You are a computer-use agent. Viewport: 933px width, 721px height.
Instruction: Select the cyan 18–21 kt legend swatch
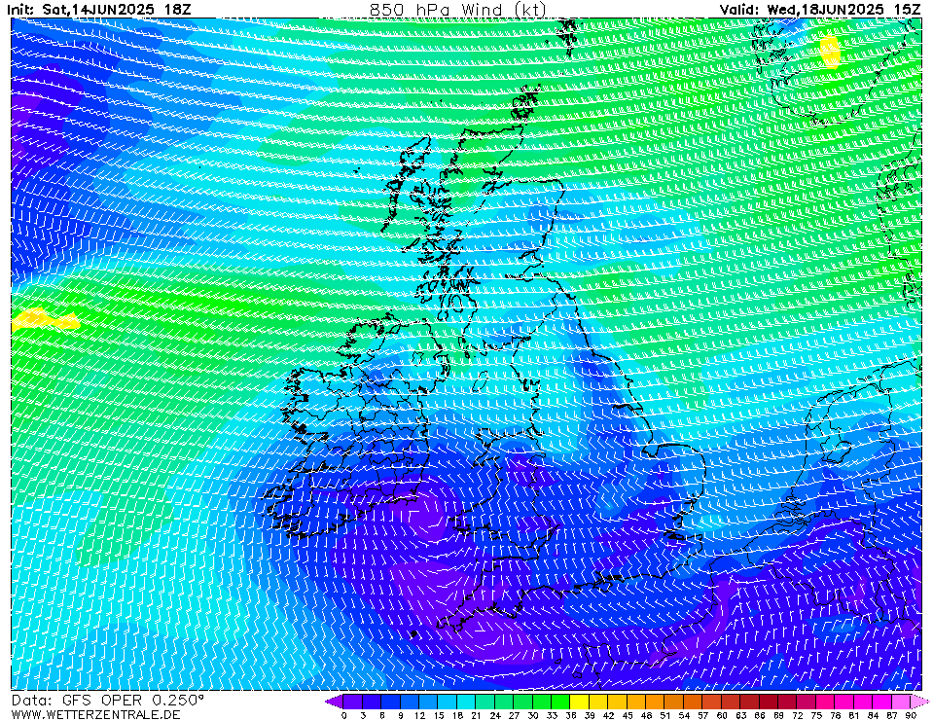[467, 702]
